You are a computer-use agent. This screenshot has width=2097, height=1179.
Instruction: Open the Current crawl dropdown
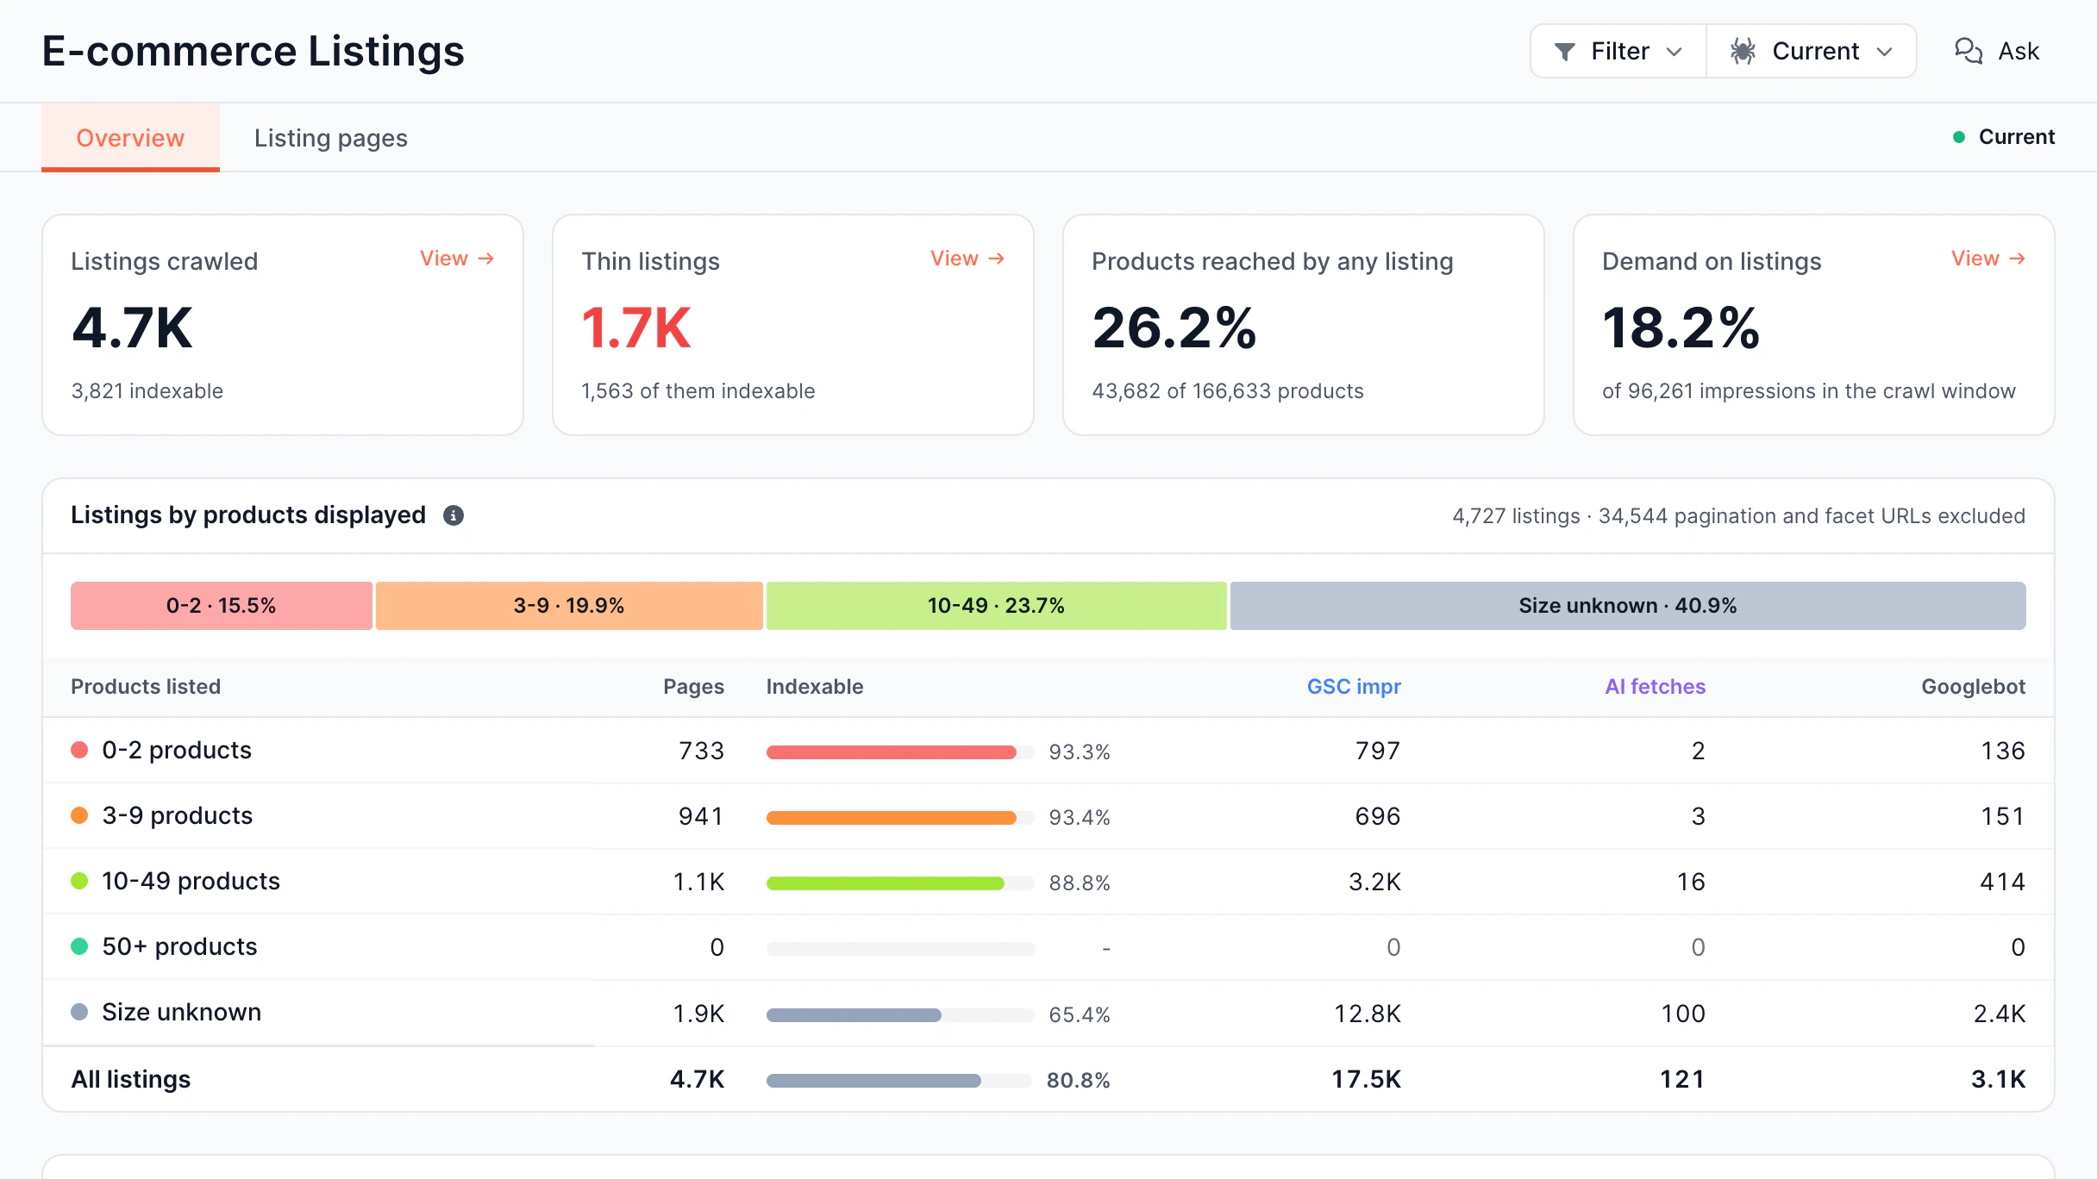(1812, 51)
